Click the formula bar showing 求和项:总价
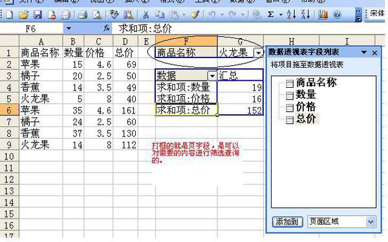Image resolution: width=388 pixels, height=242 pixels. [248, 28]
